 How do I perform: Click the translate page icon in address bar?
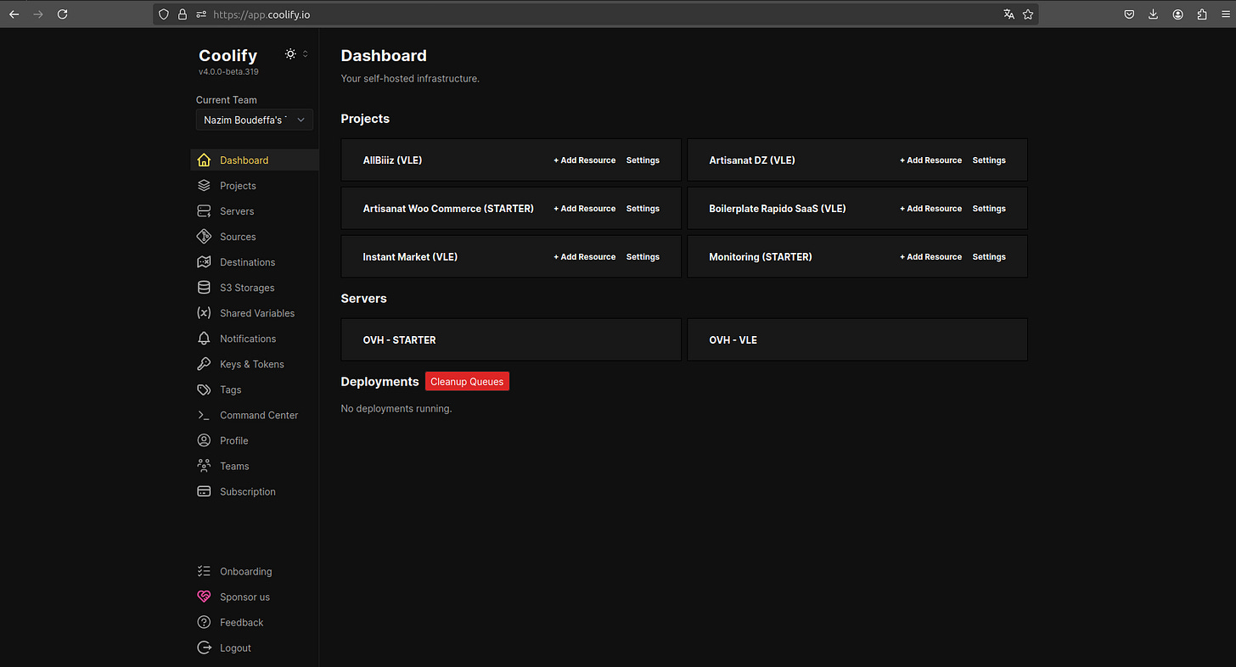(x=1008, y=14)
